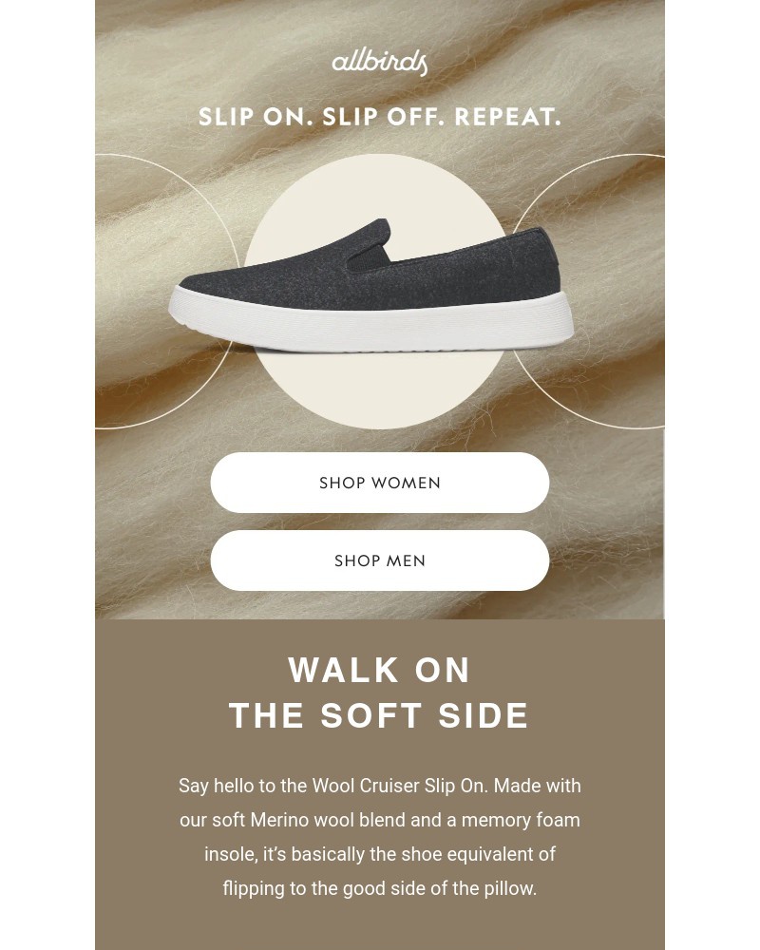This screenshot has width=760, height=950.
Task: Click the "Walk On" heading line
Action: tap(379, 670)
